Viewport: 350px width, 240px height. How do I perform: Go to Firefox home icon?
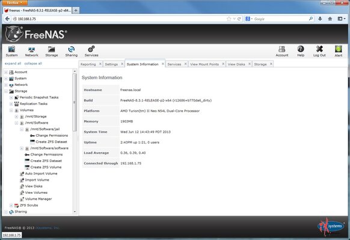tap(330, 19)
